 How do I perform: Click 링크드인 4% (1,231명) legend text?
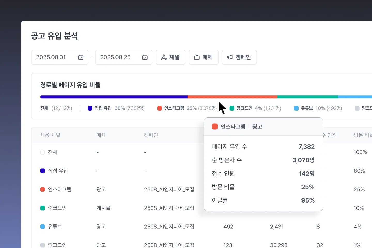coord(259,108)
